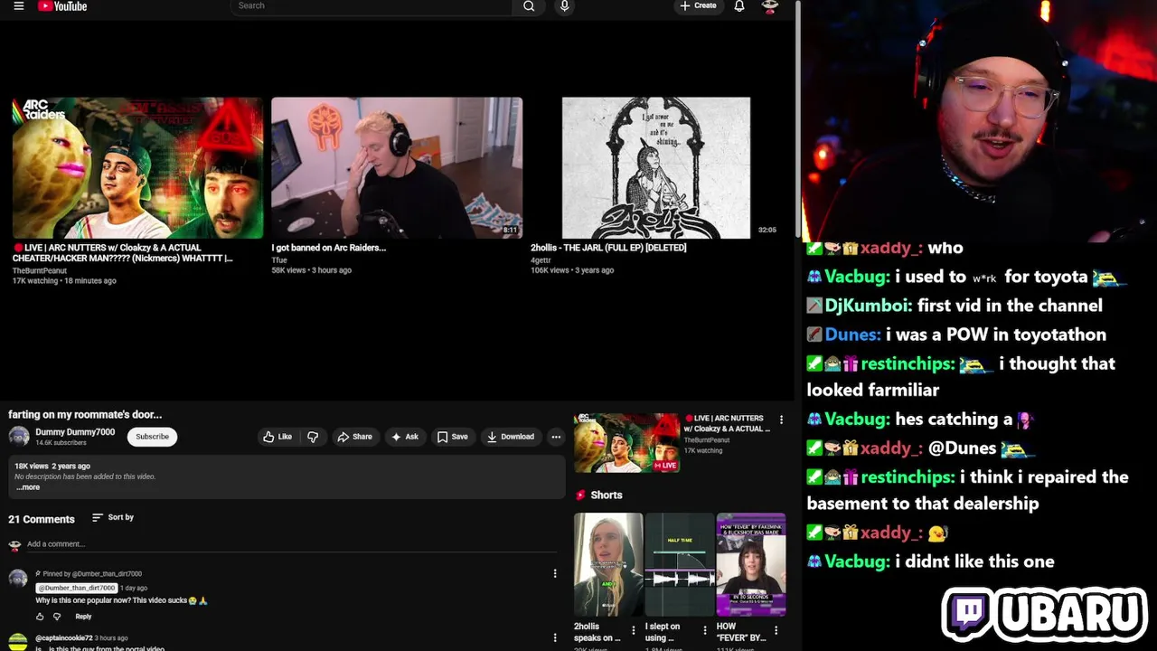Focus the YouTube search field

pyautogui.click(x=371, y=6)
